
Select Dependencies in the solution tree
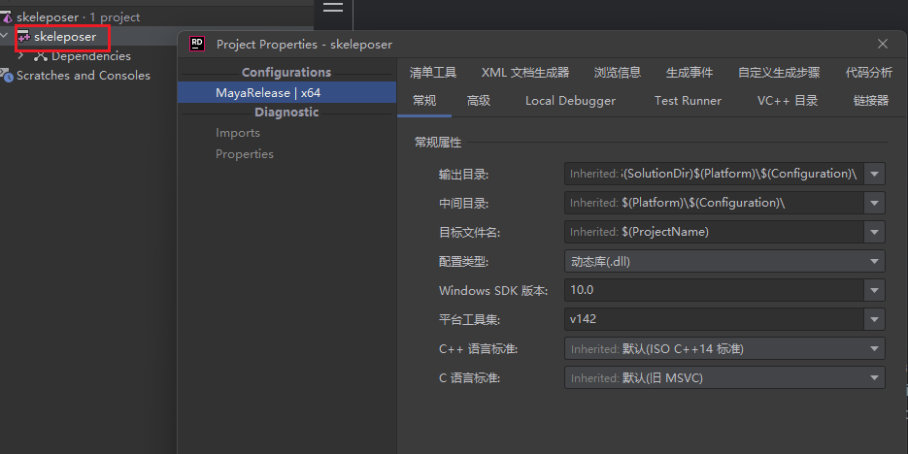(91, 56)
